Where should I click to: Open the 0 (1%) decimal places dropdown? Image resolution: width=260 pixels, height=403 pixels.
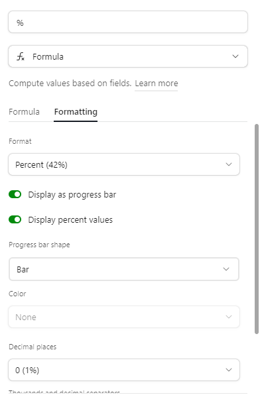point(124,370)
